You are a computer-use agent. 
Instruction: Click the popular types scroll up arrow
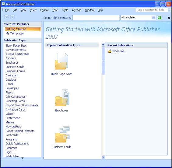[x=103, y=44]
